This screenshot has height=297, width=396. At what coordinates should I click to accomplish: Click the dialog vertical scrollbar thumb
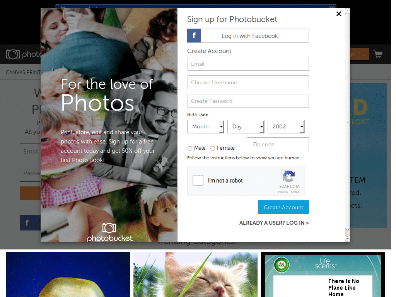[x=348, y=121]
